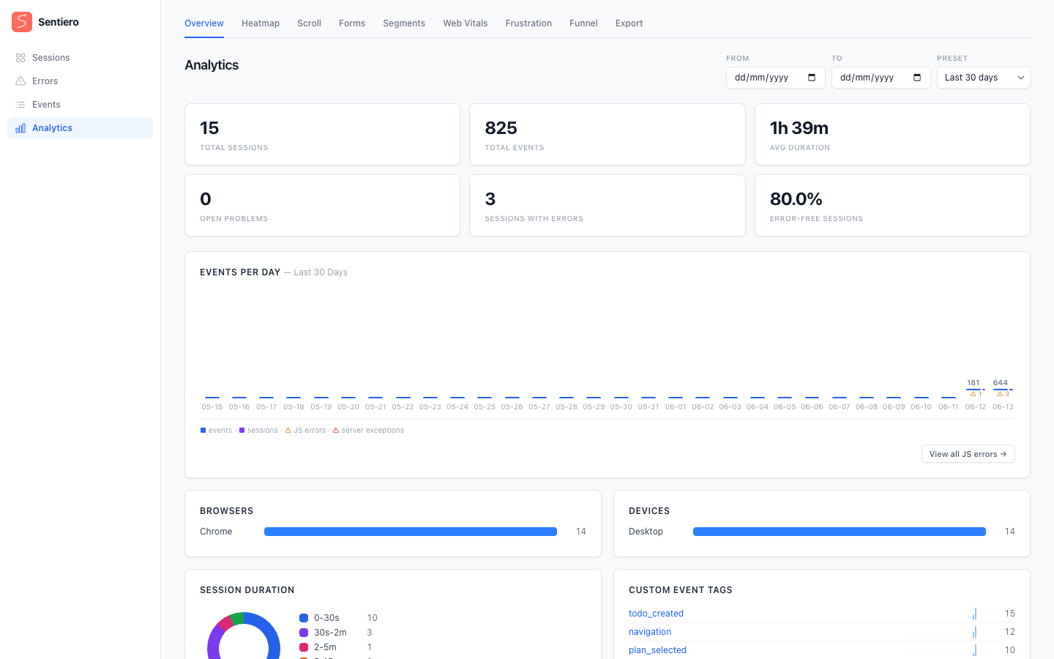The width and height of the screenshot is (1054, 659).
Task: Open Sessions in the sidebar
Action: (80, 58)
